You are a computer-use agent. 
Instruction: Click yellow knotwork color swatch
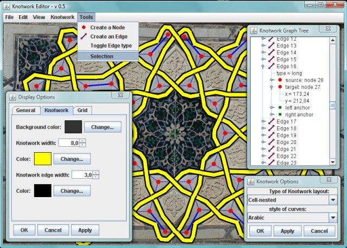point(43,159)
